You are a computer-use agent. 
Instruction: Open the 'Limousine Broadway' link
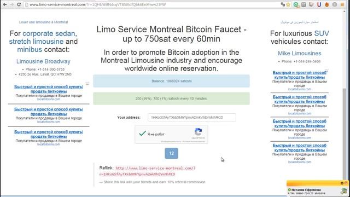tap(43, 61)
